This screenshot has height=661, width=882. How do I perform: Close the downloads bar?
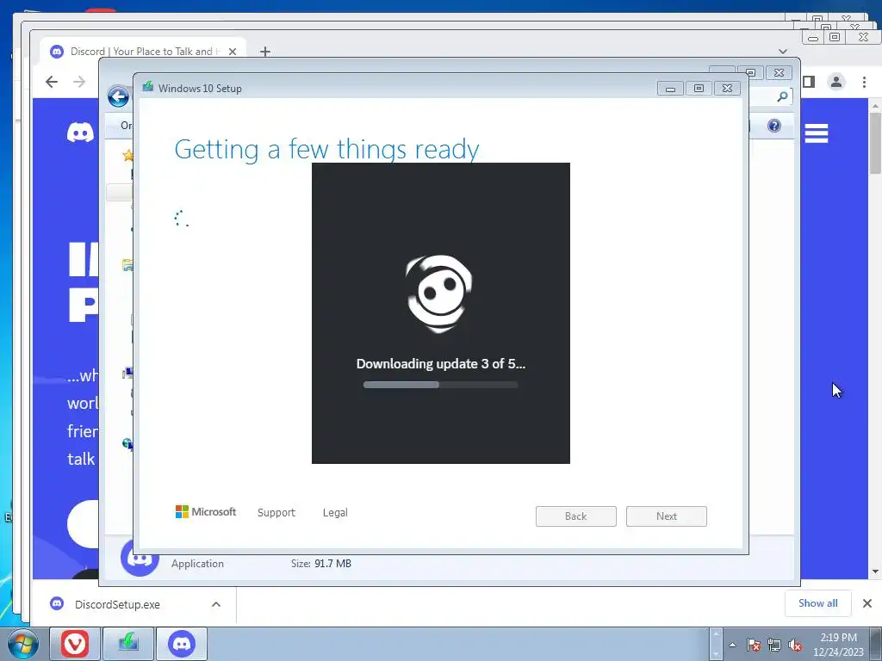[x=867, y=603]
